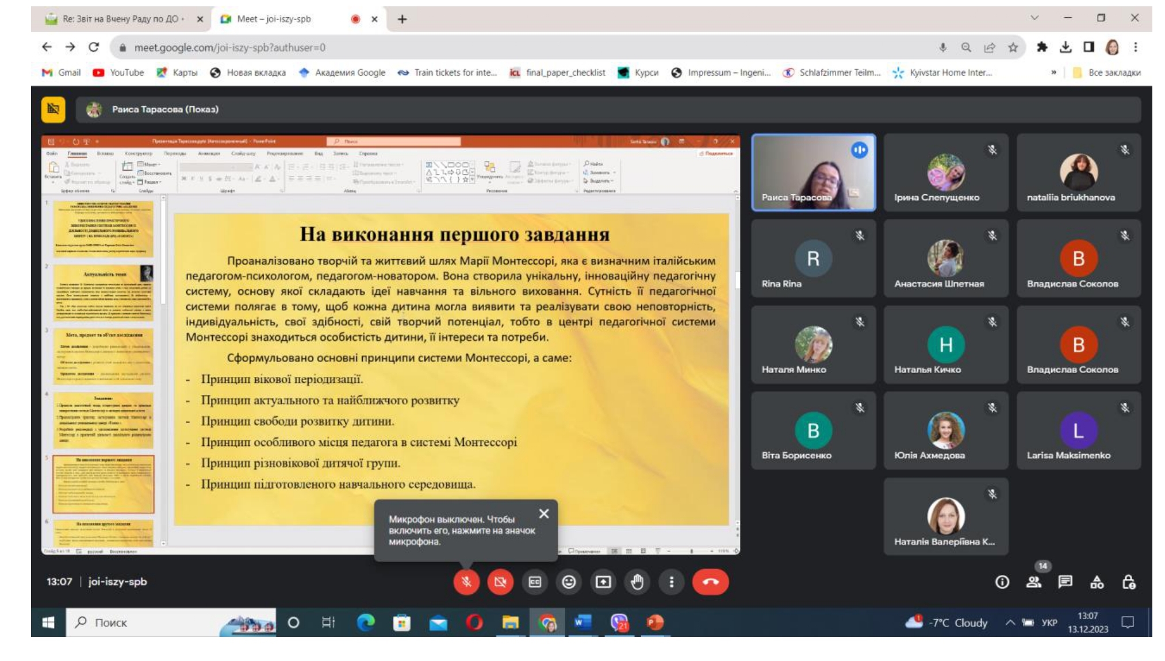This screenshot has width=1165, height=661.
Task: Expand the hidden bookmarks chevron
Action: (1053, 72)
